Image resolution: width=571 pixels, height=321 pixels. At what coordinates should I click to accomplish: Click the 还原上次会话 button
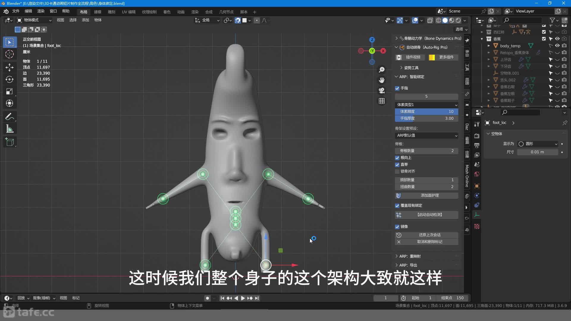click(426, 235)
